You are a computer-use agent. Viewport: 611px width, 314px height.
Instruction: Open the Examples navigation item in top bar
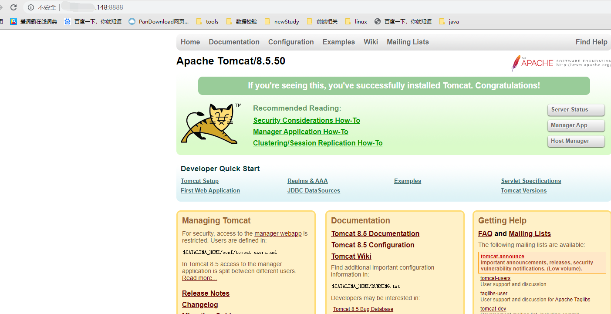pos(339,42)
